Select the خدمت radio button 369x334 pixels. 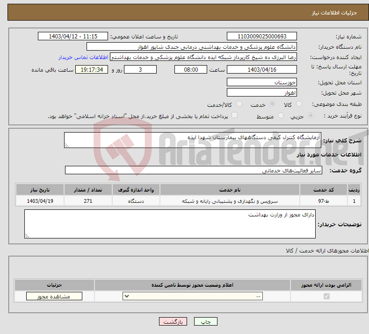(x=272, y=104)
